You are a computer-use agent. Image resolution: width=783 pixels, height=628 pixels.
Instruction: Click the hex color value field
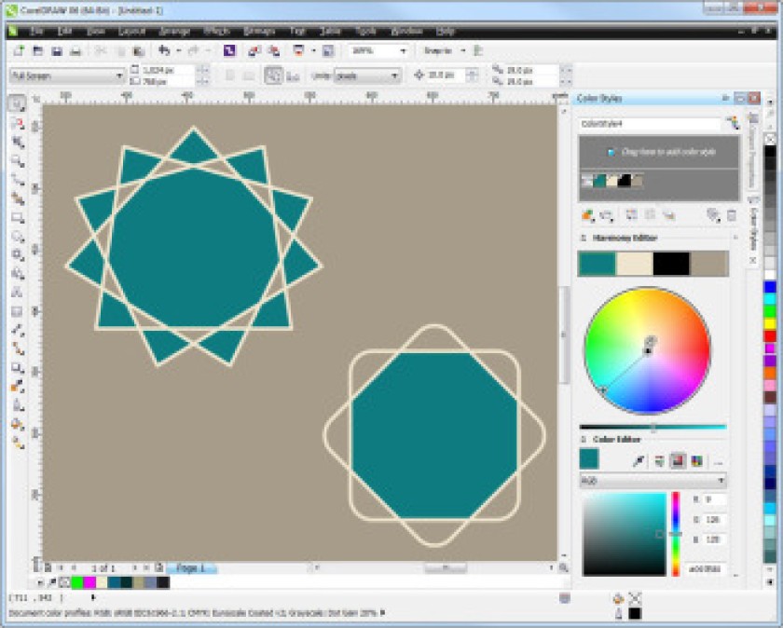[707, 568]
